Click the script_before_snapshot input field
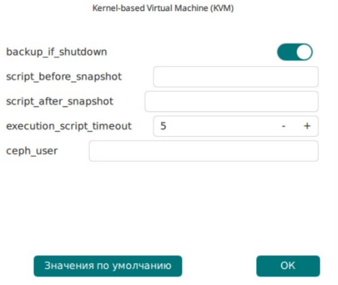Viewport: 338px width, 285px height. pos(236,76)
